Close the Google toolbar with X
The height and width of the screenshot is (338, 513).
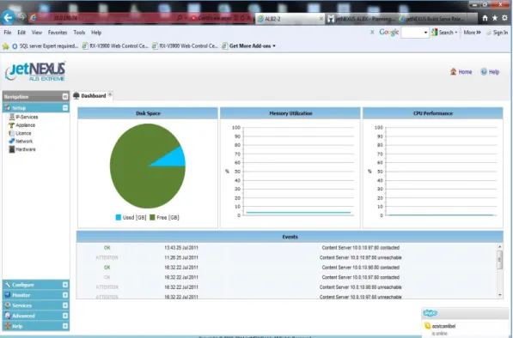click(x=372, y=33)
